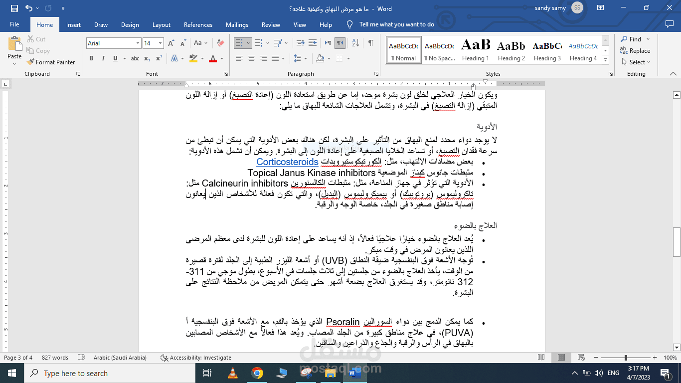Open VLC from the taskbar
Viewport: 681px width, 383px height.
(232, 373)
